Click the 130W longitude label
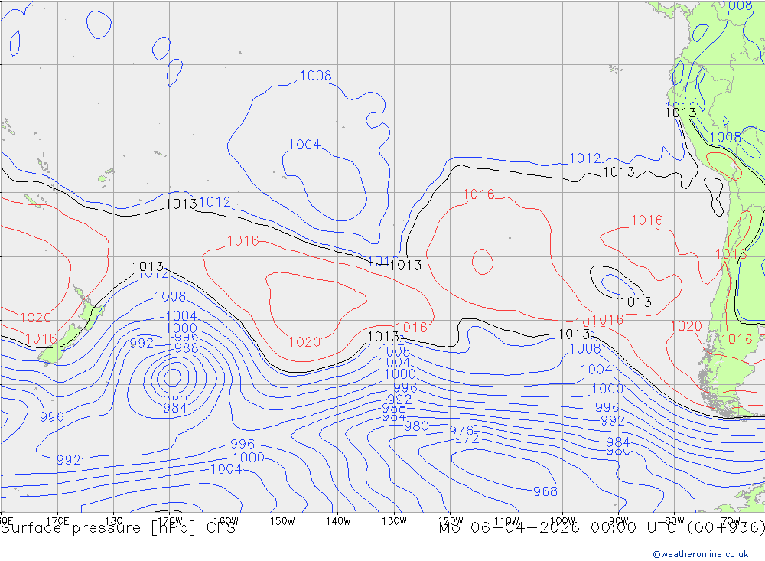This screenshot has height=561, width=765. [394, 521]
